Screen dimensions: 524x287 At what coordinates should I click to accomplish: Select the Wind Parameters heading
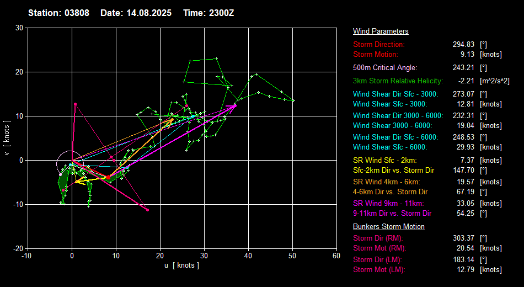(381, 31)
